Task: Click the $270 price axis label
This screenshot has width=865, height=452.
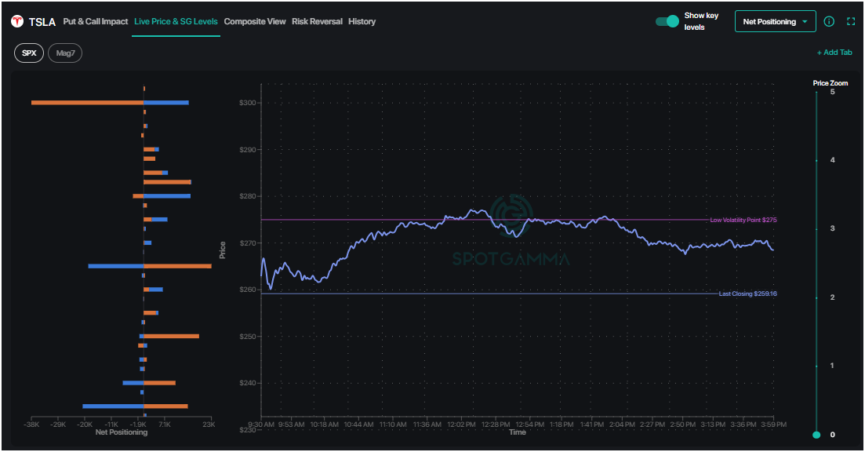Action: (248, 242)
